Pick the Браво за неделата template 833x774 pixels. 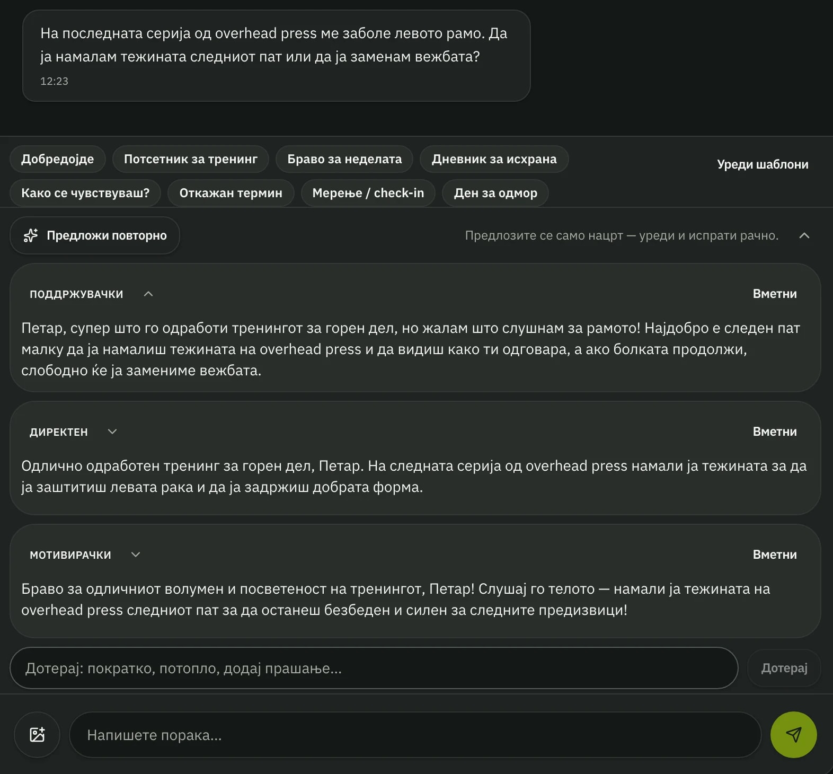pyautogui.click(x=344, y=159)
